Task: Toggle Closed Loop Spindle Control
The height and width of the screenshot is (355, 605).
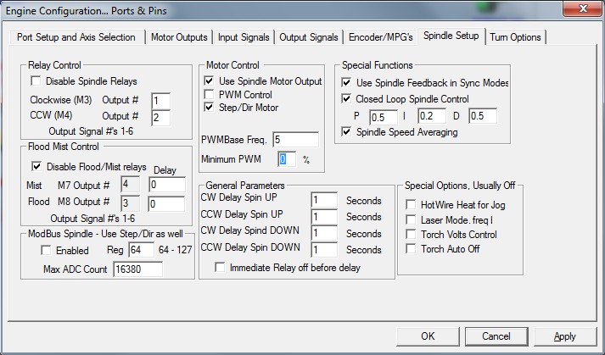Action: [346, 99]
